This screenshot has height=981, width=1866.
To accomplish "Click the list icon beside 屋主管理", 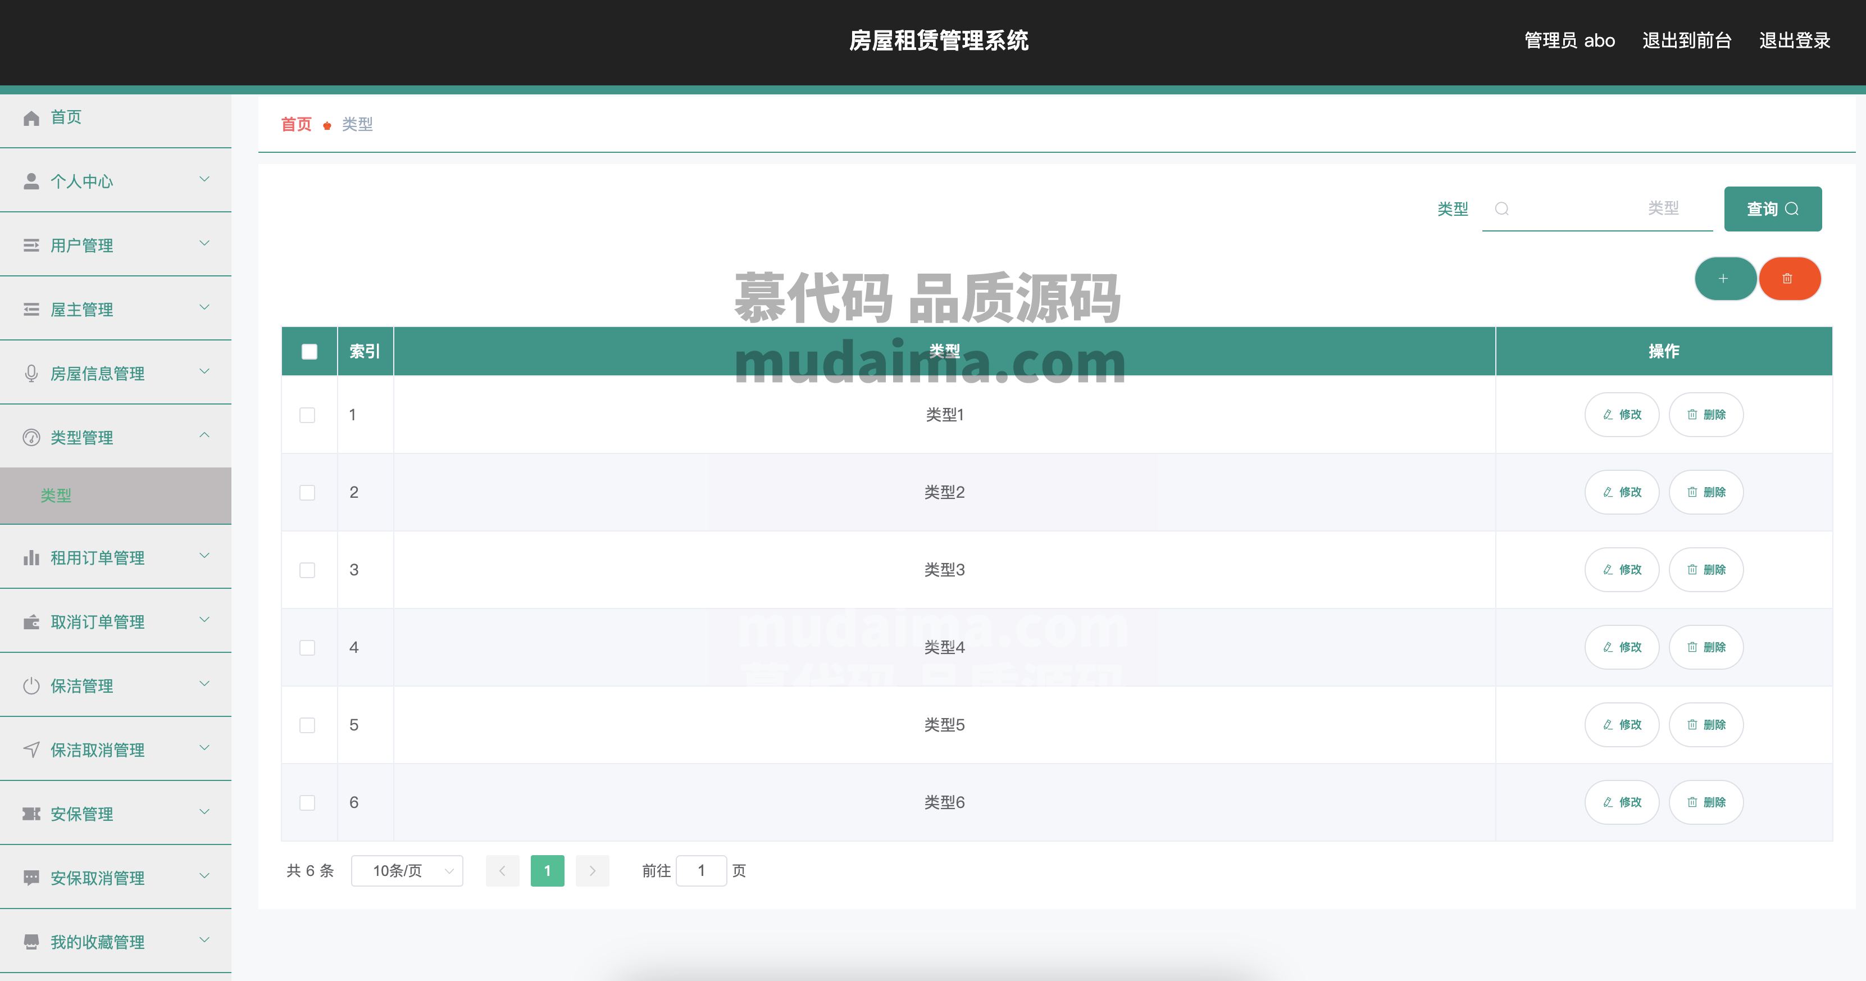I will coord(31,310).
